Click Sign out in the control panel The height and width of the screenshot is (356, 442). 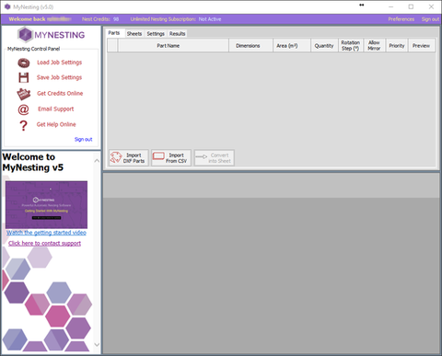(83, 140)
